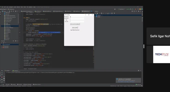Open the VCS menu
Screen dimensions: 170x92
27,7
